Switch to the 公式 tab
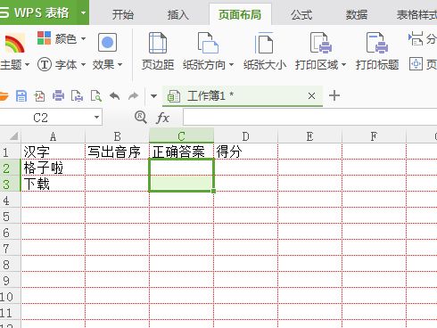The height and width of the screenshot is (328, 437). point(301,14)
